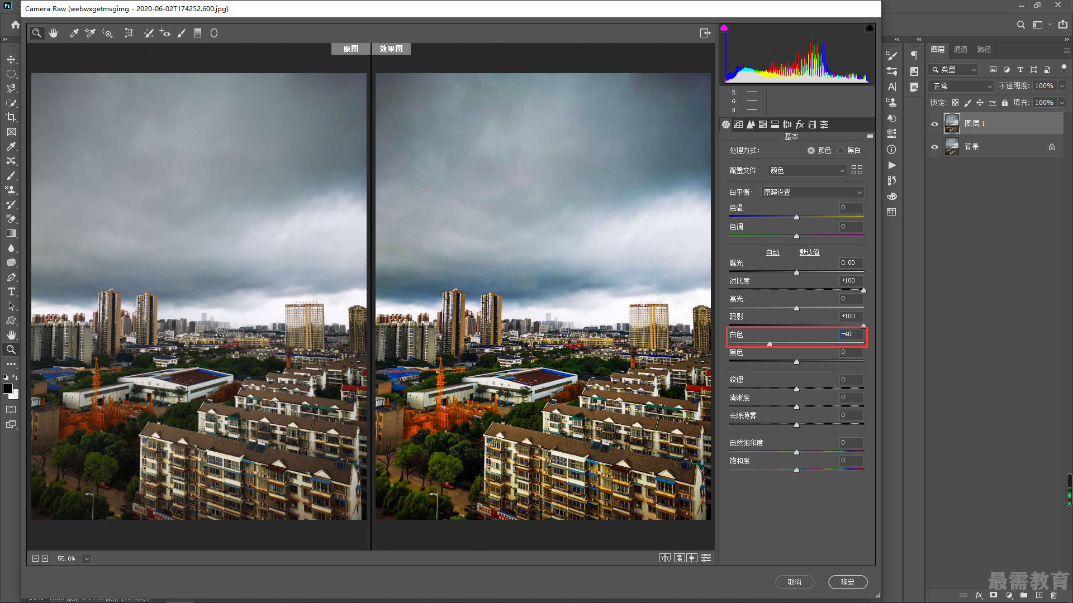This screenshot has height=603, width=1073.
Task: Open the Basic panel aperture tab
Action: point(726,125)
